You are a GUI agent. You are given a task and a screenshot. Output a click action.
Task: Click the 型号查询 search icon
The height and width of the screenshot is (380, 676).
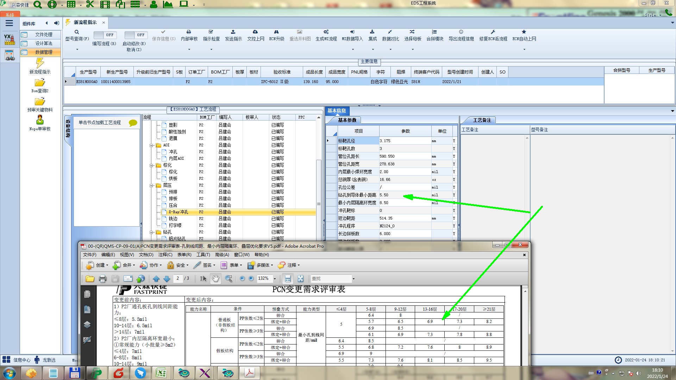[77, 32]
